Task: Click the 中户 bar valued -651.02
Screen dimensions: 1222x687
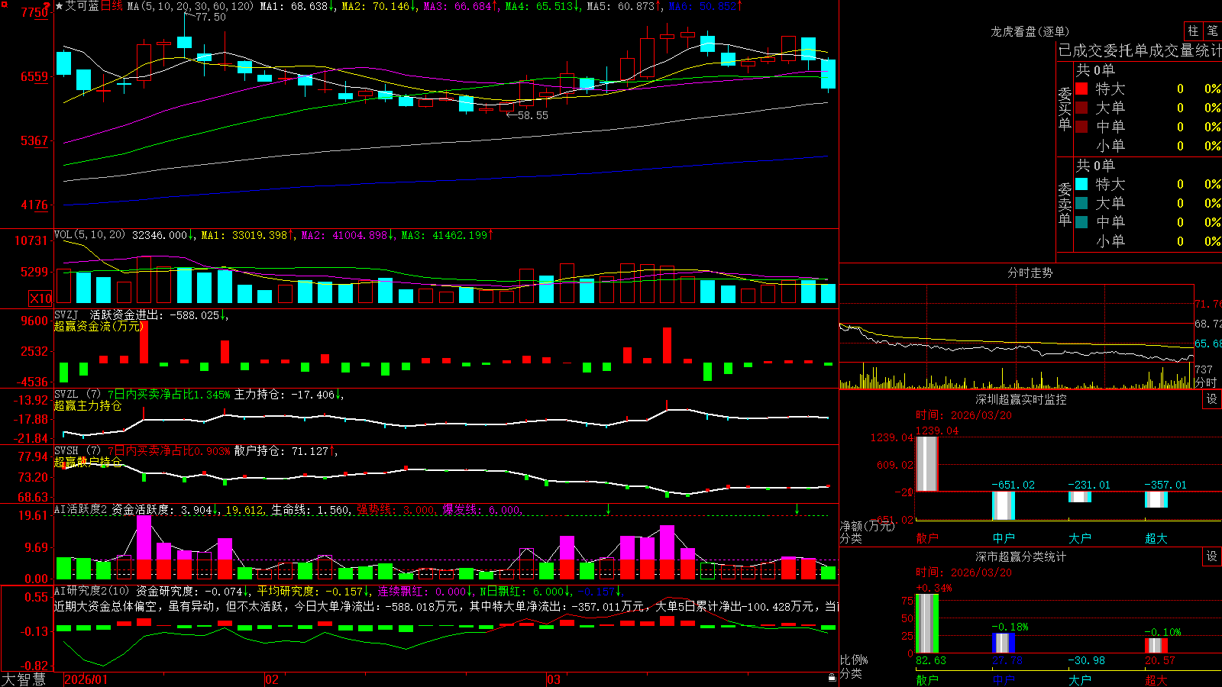Action: (1004, 506)
